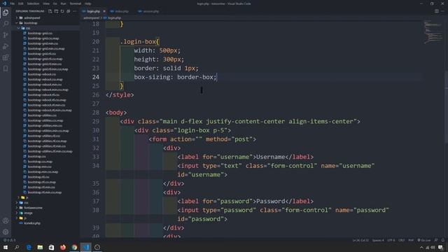
Task: Open bootstrap.min.css file
Action: tap(39, 167)
